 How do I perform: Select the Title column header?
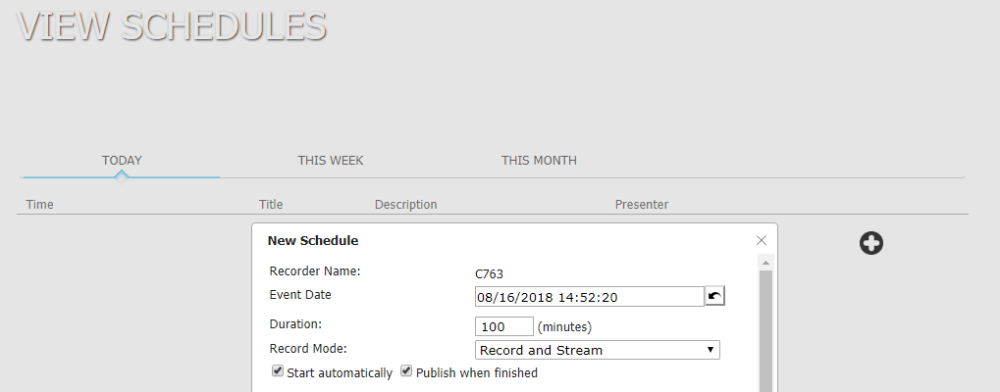271,204
